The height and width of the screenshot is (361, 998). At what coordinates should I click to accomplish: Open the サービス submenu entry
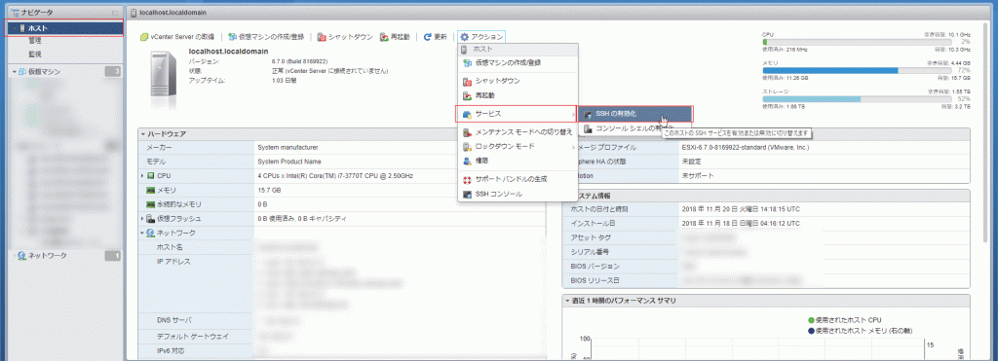tap(517, 114)
